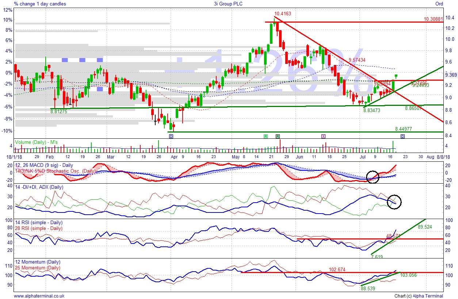
Task: Click the 9.369 current price label
Action: [451, 75]
